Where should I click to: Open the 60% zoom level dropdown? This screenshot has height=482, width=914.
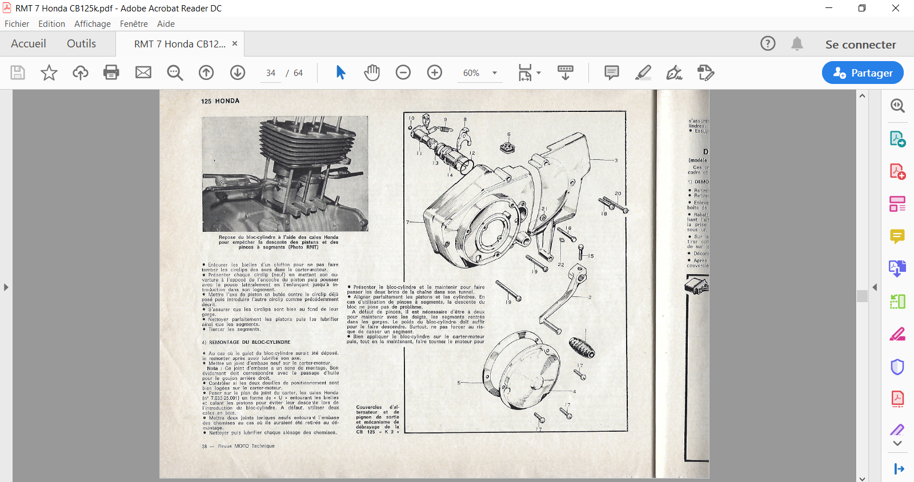[x=495, y=73]
